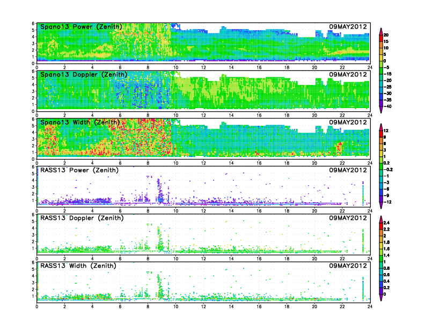Select the 09MAY2012 date in RASS13 Doppler panel
The height and width of the screenshot is (329, 425).
(x=348, y=218)
